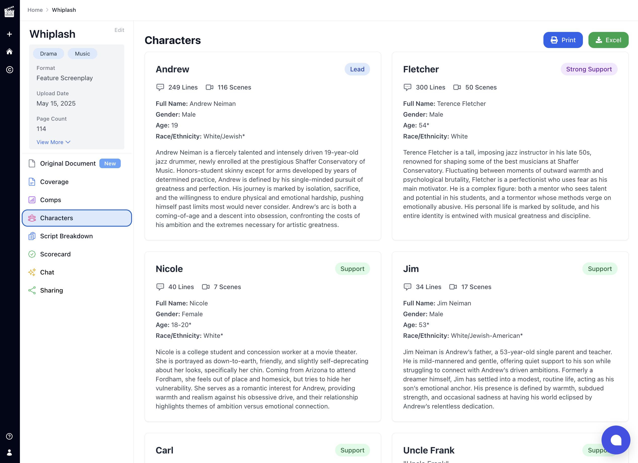Go to the Coverage section

pos(54,182)
